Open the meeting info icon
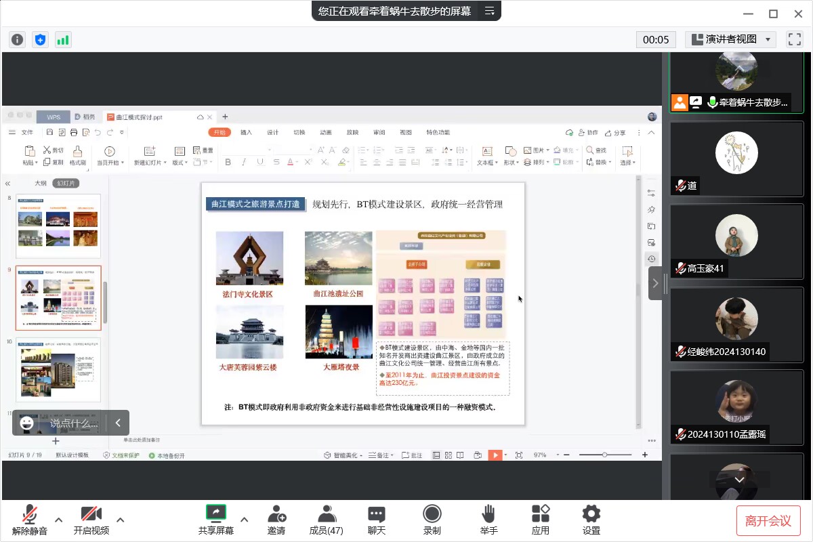Viewport: 813px width, 542px height. (x=17, y=40)
